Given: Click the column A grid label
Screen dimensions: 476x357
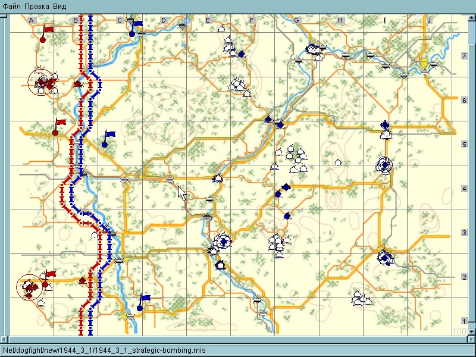Looking at the screenshot, I should pyautogui.click(x=32, y=21).
